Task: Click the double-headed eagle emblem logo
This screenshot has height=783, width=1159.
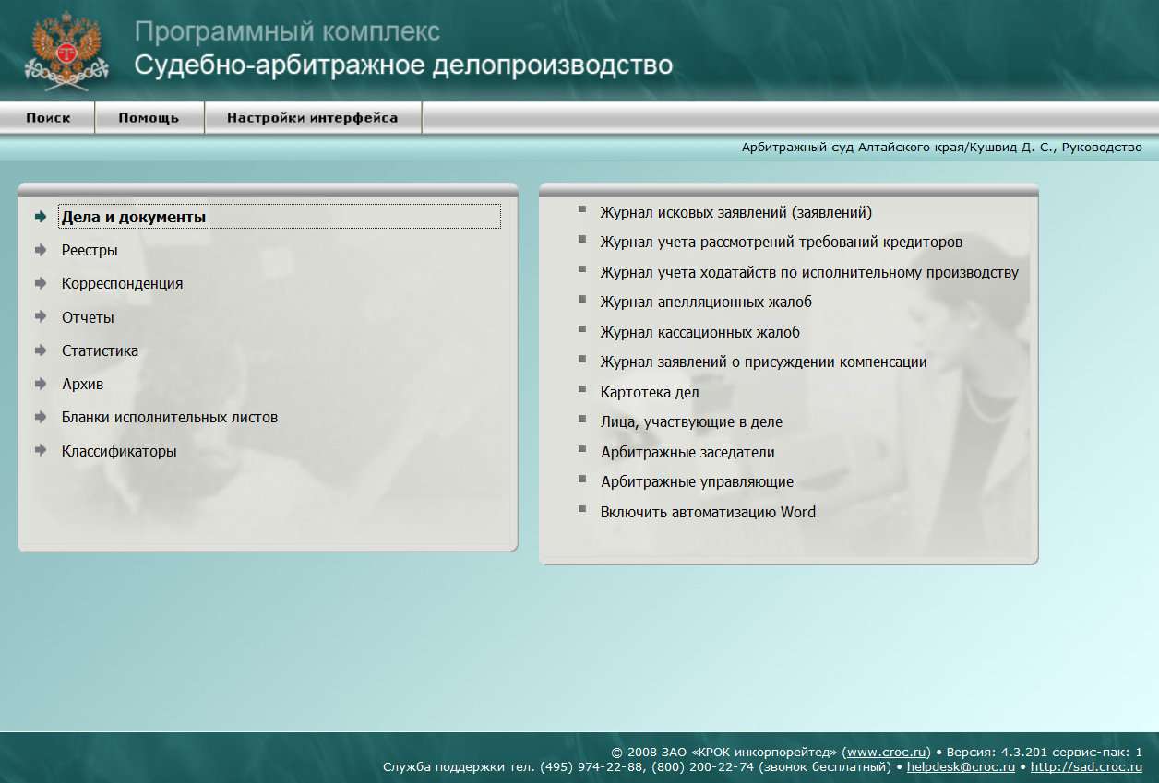Action: 66,50
